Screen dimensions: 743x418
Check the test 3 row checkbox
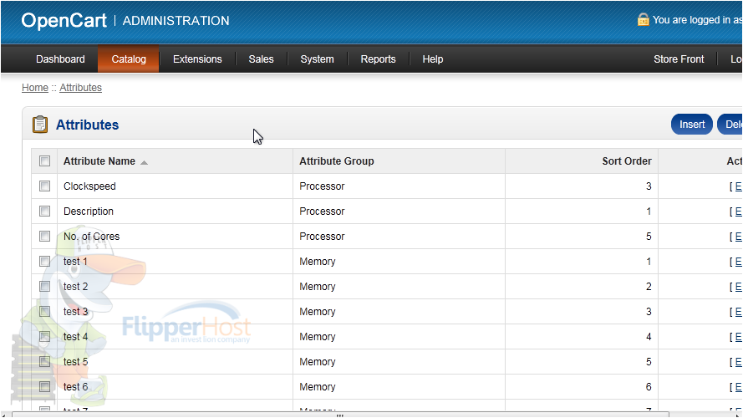point(44,312)
